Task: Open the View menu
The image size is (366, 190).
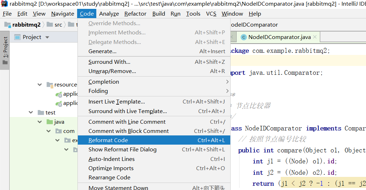Action: (x=39, y=14)
